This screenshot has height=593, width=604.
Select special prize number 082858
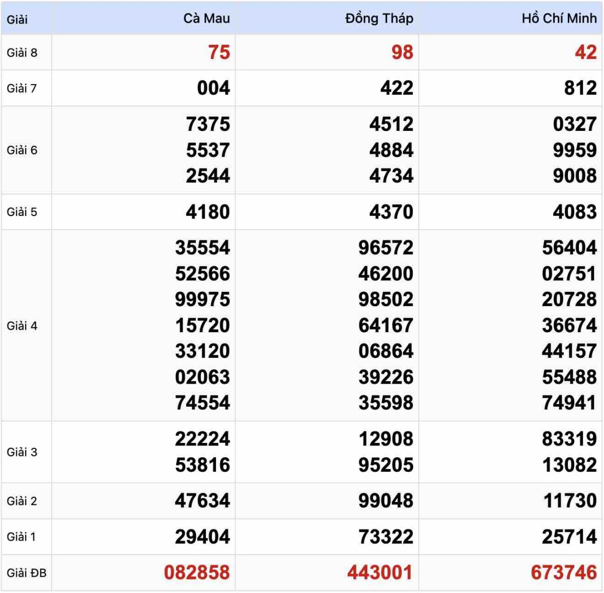pos(197,573)
